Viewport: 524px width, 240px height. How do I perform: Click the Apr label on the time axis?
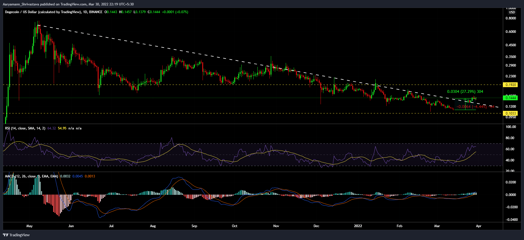coord(479,226)
